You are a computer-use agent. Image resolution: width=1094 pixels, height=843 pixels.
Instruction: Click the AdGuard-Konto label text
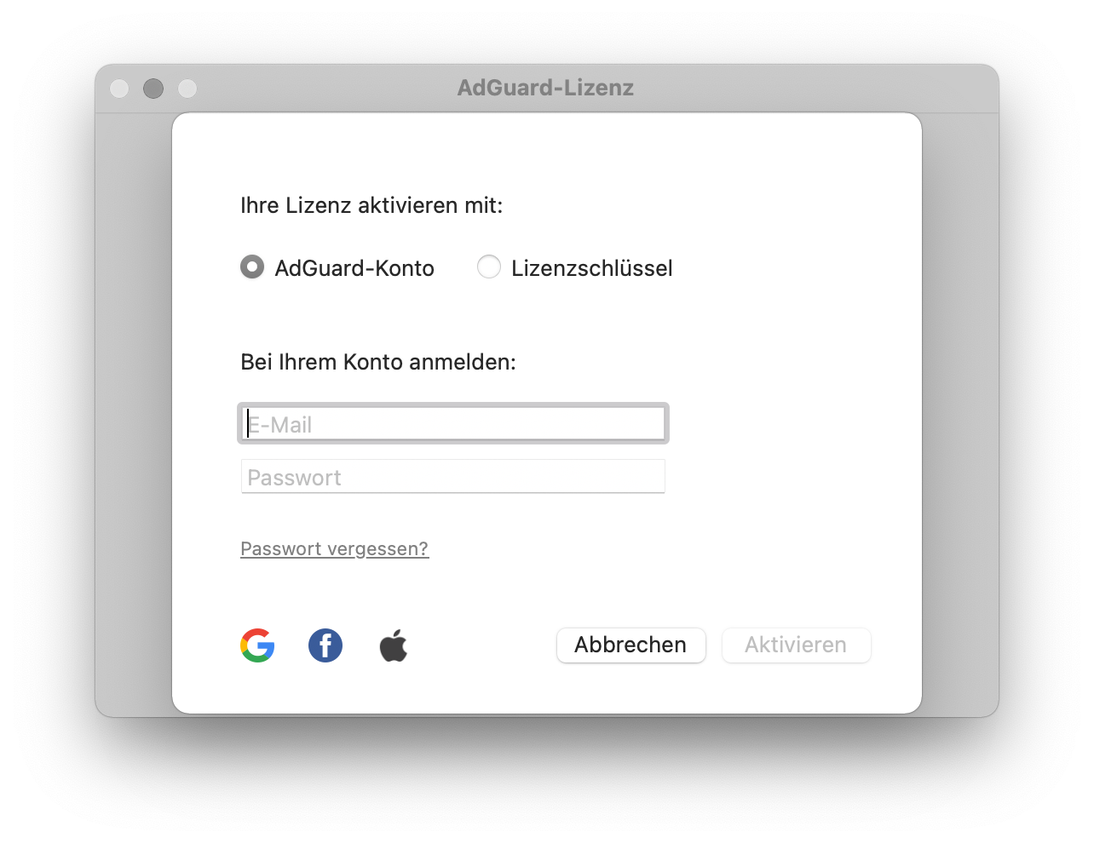[354, 268]
